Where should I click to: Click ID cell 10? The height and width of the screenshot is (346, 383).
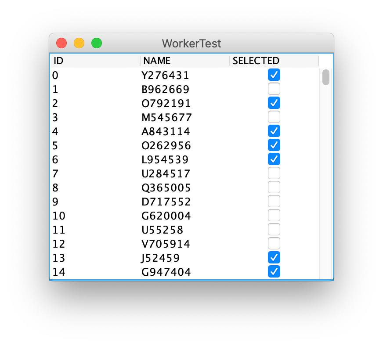pos(95,215)
